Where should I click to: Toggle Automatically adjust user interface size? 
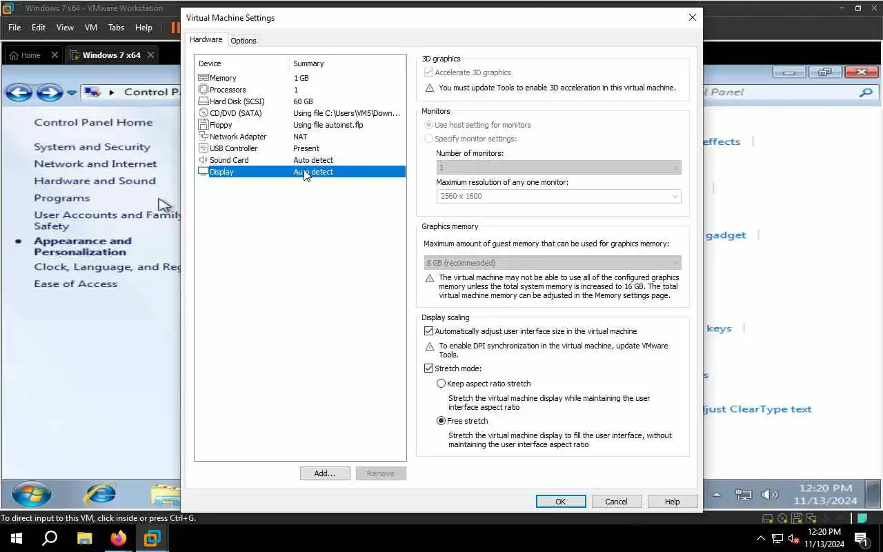tap(428, 331)
